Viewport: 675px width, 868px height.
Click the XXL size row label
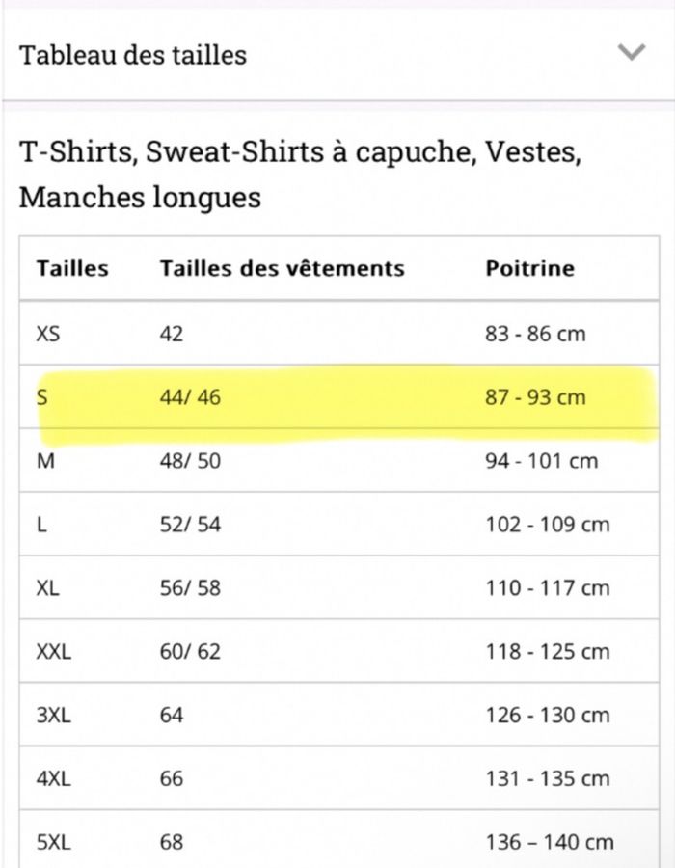[54, 652]
